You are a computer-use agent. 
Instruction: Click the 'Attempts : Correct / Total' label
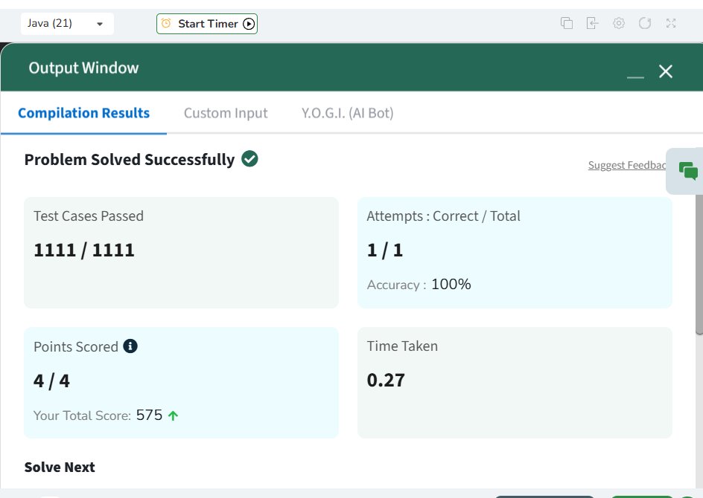click(443, 216)
